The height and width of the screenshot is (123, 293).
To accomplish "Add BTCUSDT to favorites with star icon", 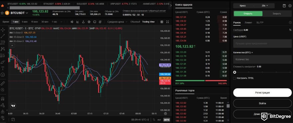I will [x=2, y=13].
